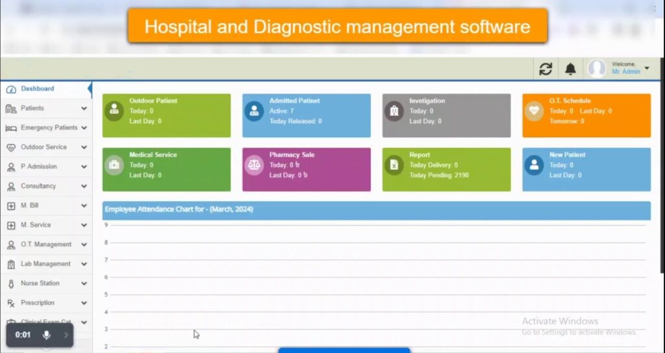Viewport: 665px width, 353px height.
Task: Click the admin user avatar icon
Action: pos(597,69)
